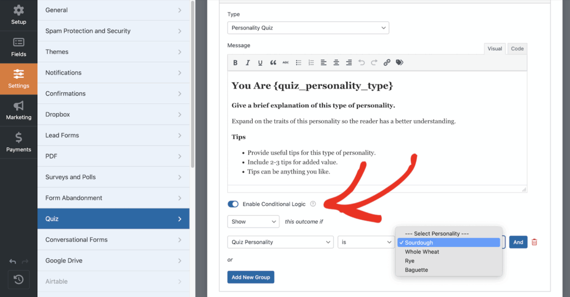The width and height of the screenshot is (570, 297).
Task: Open the Type dropdown showing Personality Quiz
Action: tap(308, 28)
